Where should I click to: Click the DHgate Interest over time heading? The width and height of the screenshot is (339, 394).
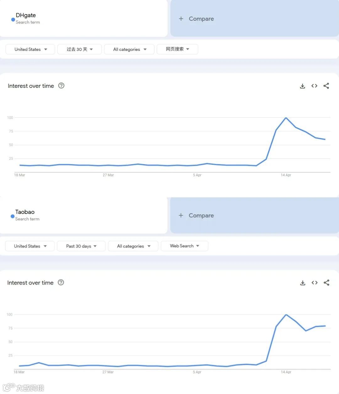tap(31, 86)
